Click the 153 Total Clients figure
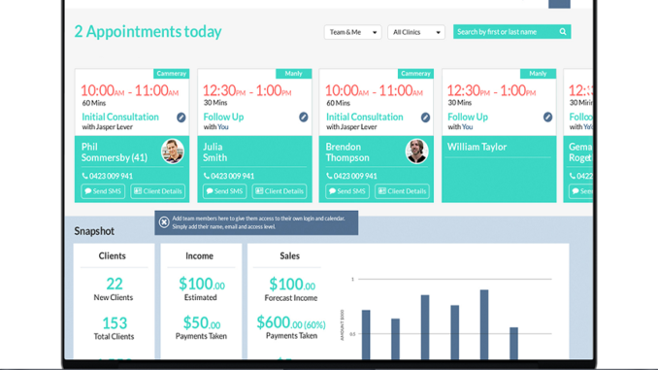 point(115,323)
